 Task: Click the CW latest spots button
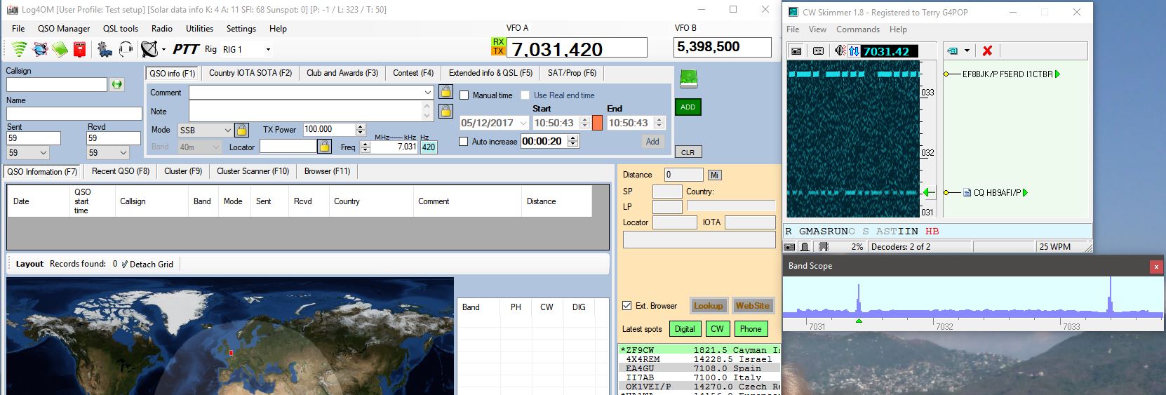717,329
